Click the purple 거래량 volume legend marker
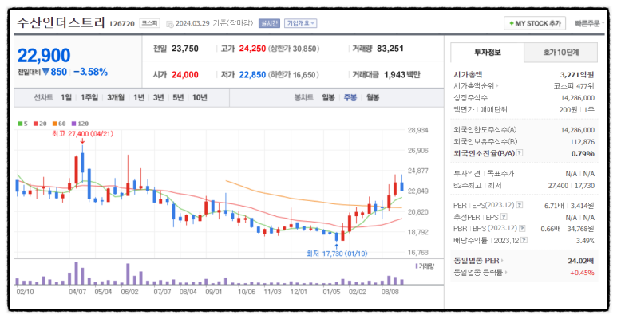 417,266
